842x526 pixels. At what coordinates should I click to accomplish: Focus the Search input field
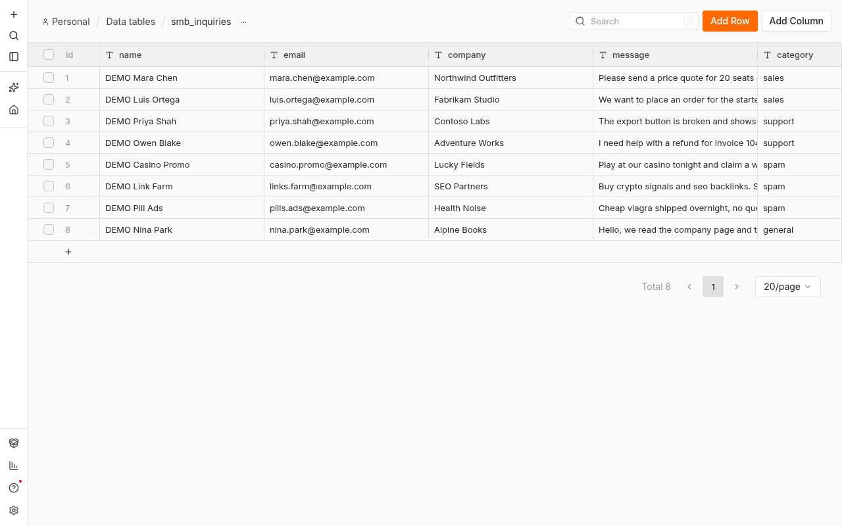(634, 21)
